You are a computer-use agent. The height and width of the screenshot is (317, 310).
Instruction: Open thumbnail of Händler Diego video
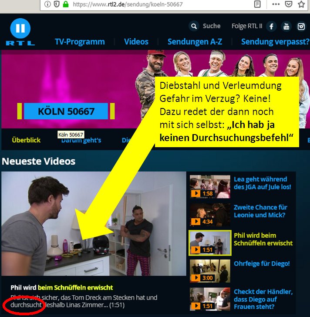click(210, 299)
